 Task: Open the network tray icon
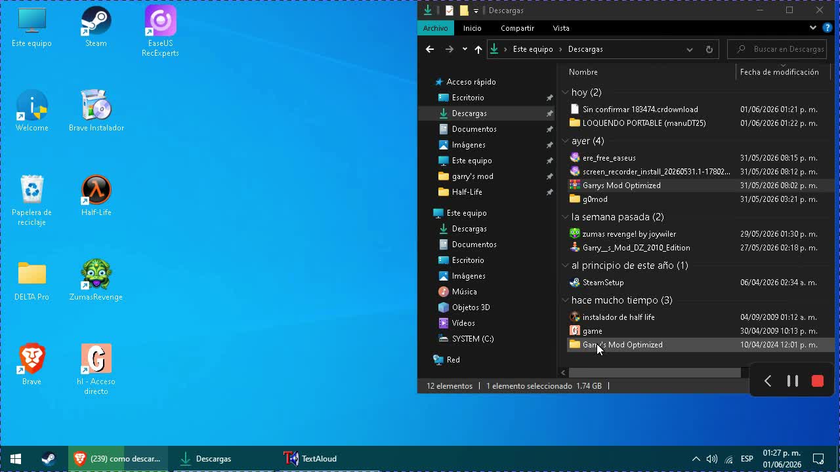point(729,459)
